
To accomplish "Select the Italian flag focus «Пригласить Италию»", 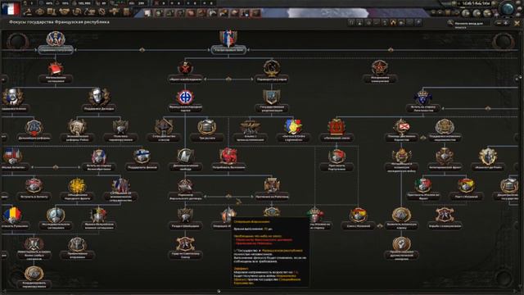I will 423,189.
